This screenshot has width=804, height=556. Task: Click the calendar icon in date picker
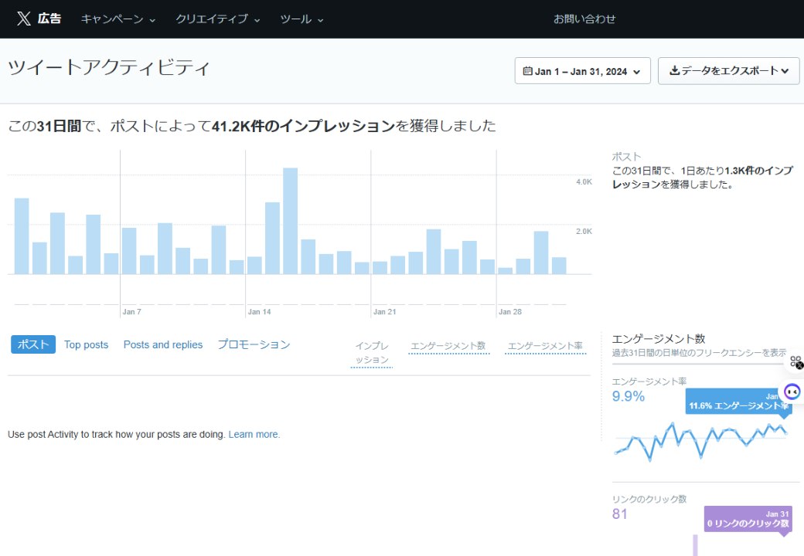[x=528, y=71]
